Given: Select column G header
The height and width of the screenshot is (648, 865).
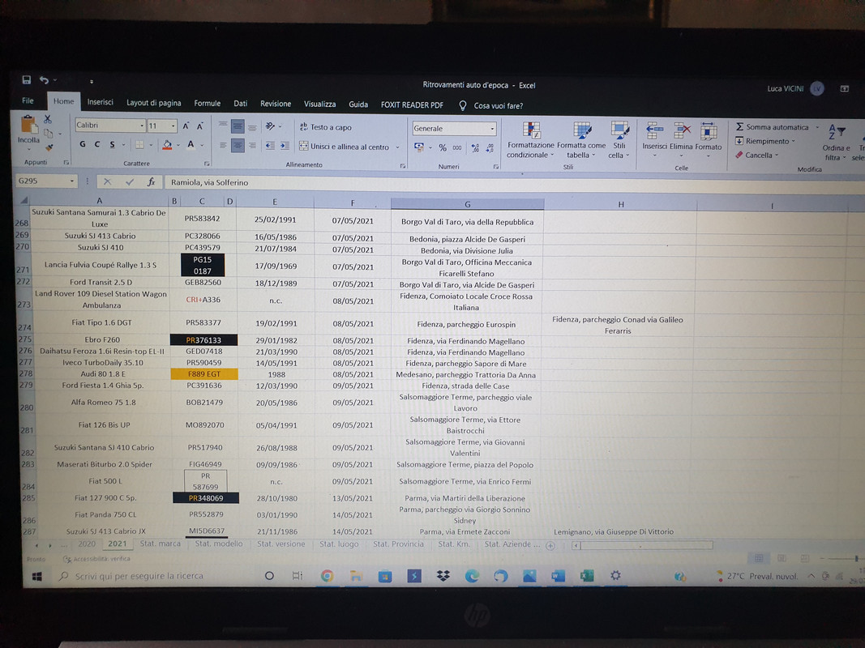Looking at the screenshot, I should (x=467, y=204).
